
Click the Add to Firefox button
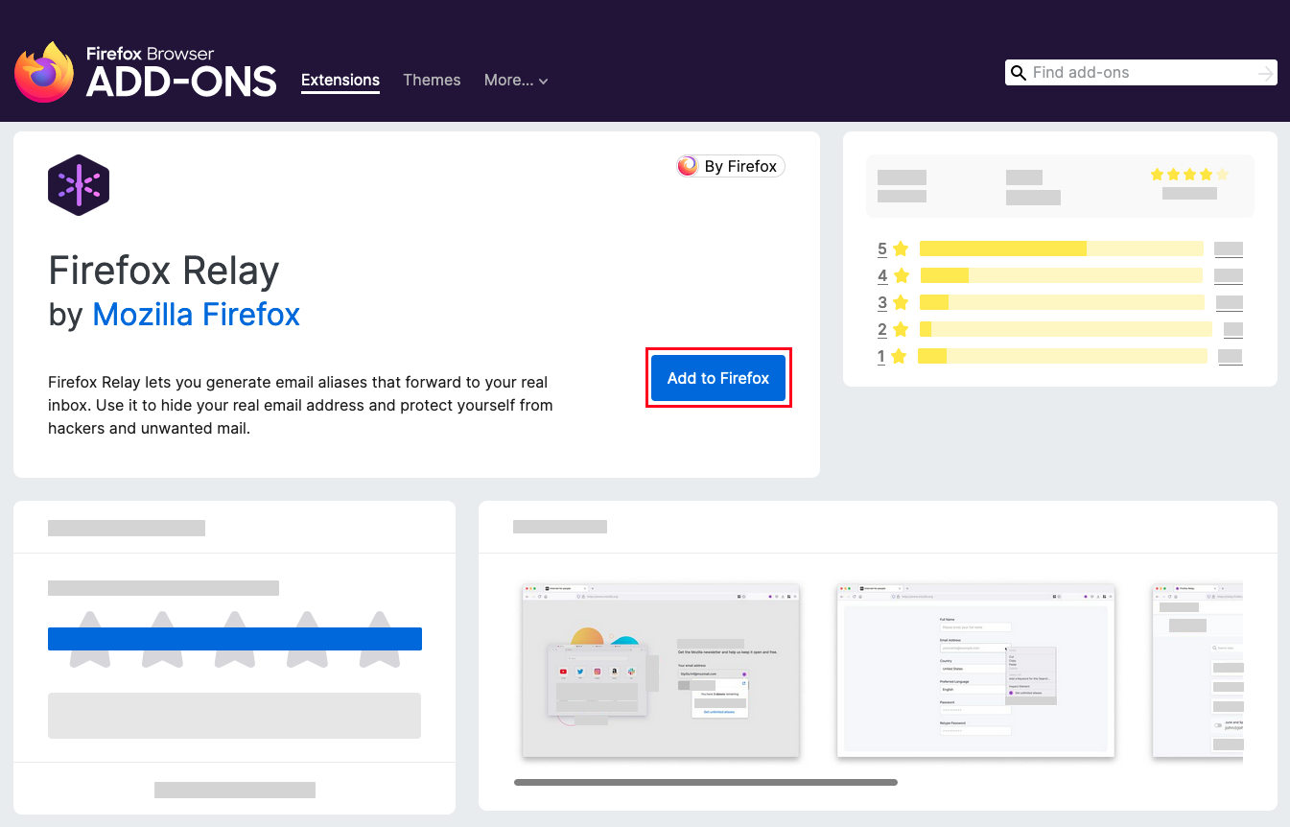(x=718, y=378)
